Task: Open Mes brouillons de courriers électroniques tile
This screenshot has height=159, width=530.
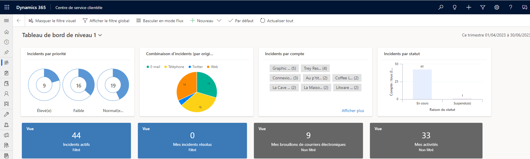Action: click(308, 141)
